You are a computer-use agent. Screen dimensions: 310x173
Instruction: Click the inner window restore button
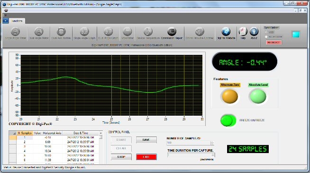tap(301, 10)
